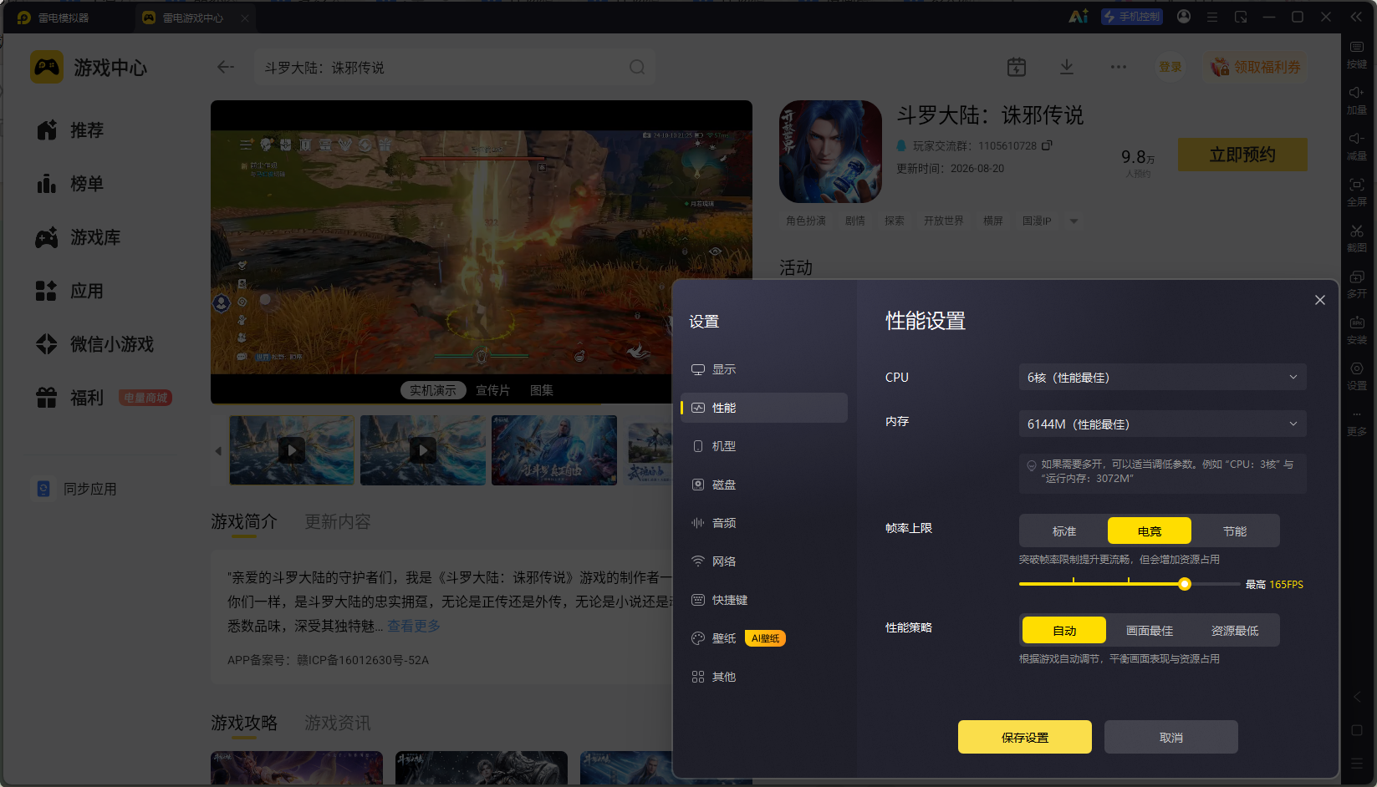Click the 登录 login button
The width and height of the screenshot is (1377, 787).
pos(1170,67)
